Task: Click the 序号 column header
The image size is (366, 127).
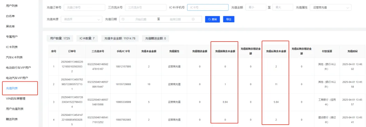Action: (x=54, y=51)
